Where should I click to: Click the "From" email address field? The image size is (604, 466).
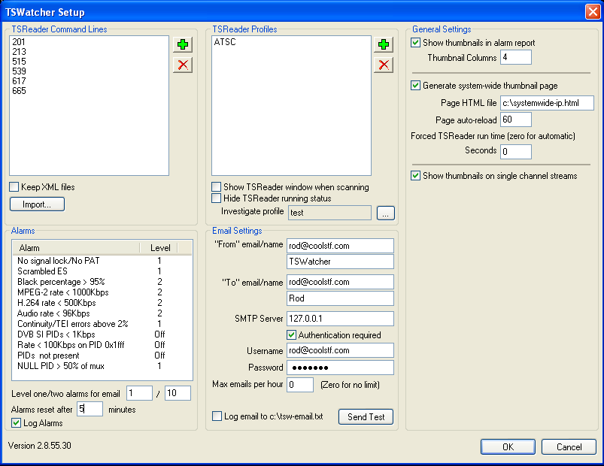pos(340,246)
